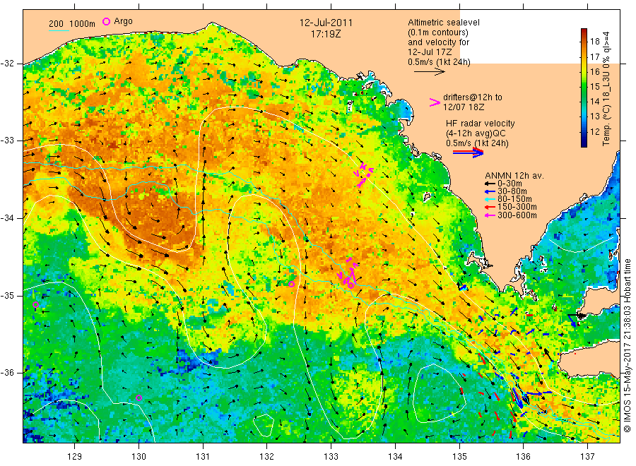The image size is (636, 466).
Task: Click the small closed white contour near 132E, 36.7S
Action: pyautogui.click(x=264, y=425)
